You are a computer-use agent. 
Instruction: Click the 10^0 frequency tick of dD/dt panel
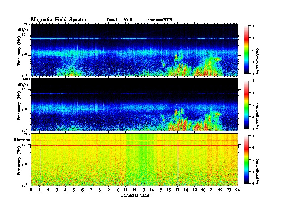pyautogui.click(x=24, y=110)
